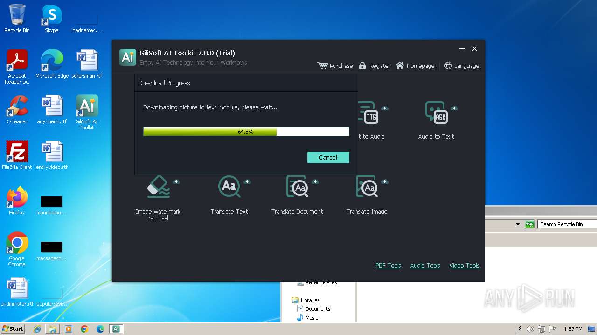Select Libraries in Explorer tree
The image size is (597, 335).
pyautogui.click(x=306, y=300)
